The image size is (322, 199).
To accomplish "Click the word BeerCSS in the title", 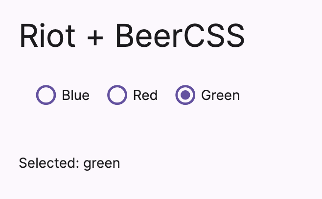I will [180, 36].
